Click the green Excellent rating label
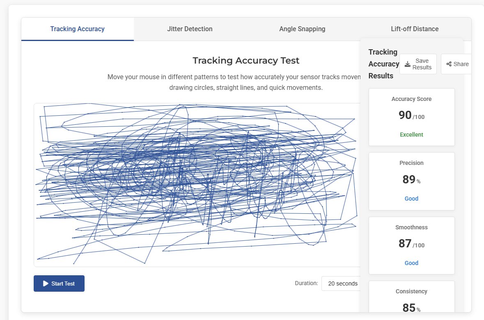 (x=411, y=135)
